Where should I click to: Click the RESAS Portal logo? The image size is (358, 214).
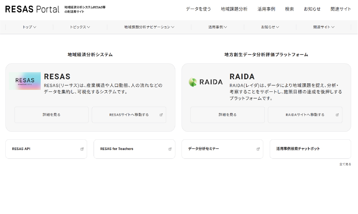pyautogui.click(x=32, y=9)
